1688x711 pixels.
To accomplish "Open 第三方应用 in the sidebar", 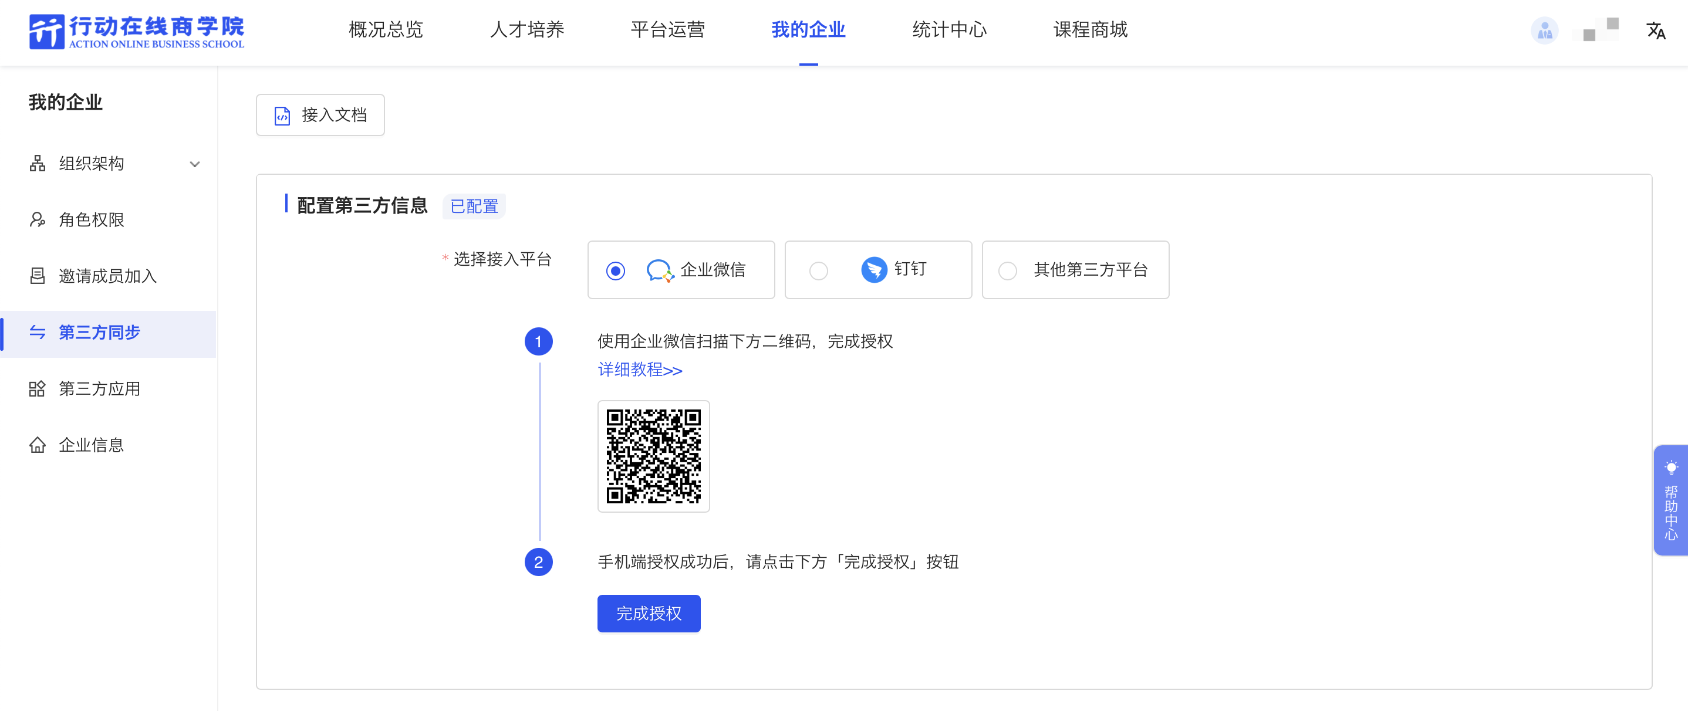I will [109, 388].
